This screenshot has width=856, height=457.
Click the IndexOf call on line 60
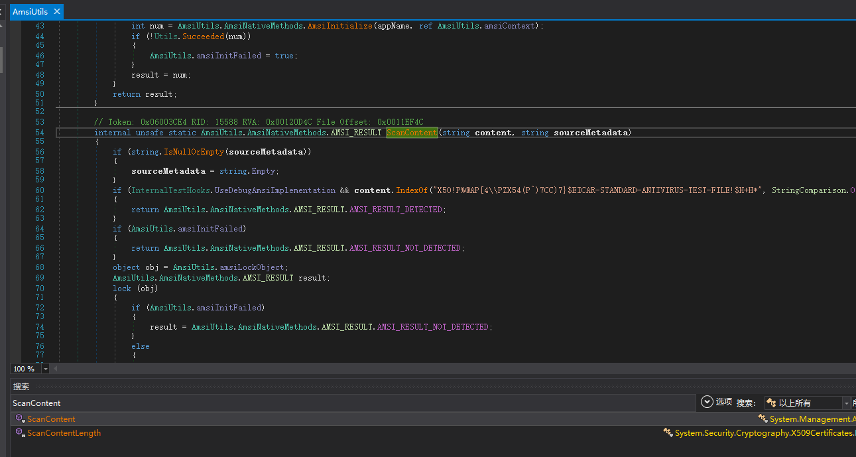pos(410,190)
